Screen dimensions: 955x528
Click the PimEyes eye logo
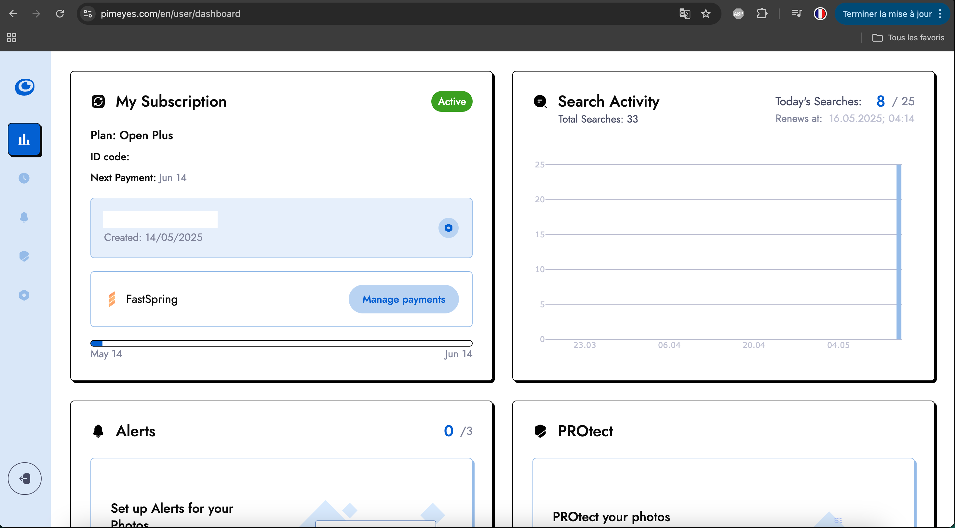click(x=24, y=87)
